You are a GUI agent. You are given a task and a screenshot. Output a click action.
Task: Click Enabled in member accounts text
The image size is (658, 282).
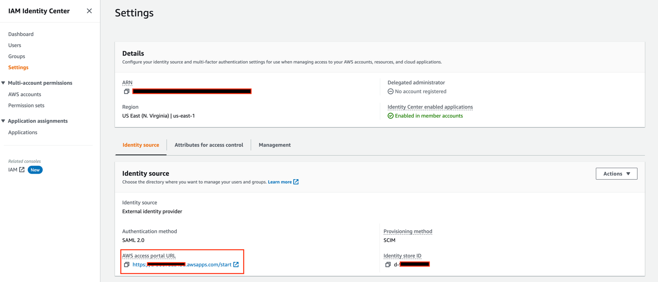tap(429, 116)
